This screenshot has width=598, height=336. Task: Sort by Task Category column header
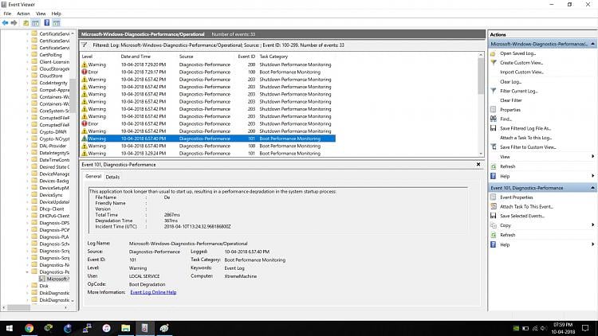(273, 57)
